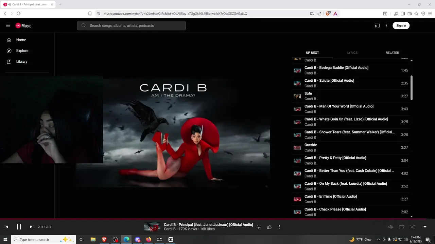The width and height of the screenshot is (435, 244).
Task: Switch to the UP NEXT tab
Action: 312,53
